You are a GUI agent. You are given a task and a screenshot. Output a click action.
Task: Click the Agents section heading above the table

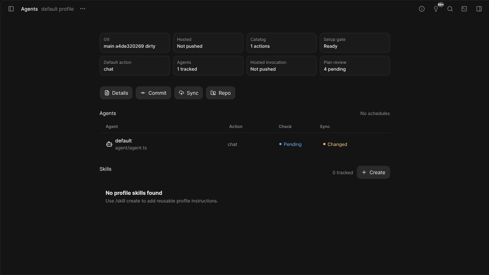pos(108,113)
